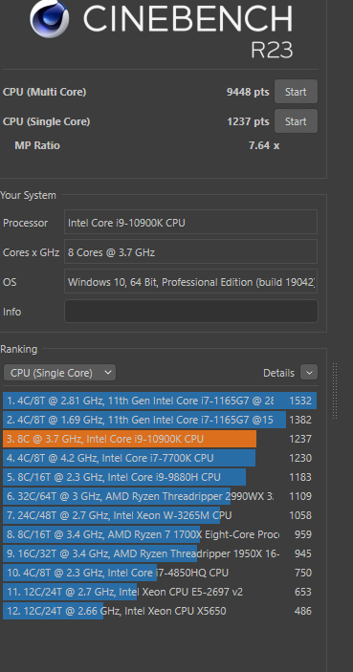Start the CPU Multi Core test

click(296, 92)
